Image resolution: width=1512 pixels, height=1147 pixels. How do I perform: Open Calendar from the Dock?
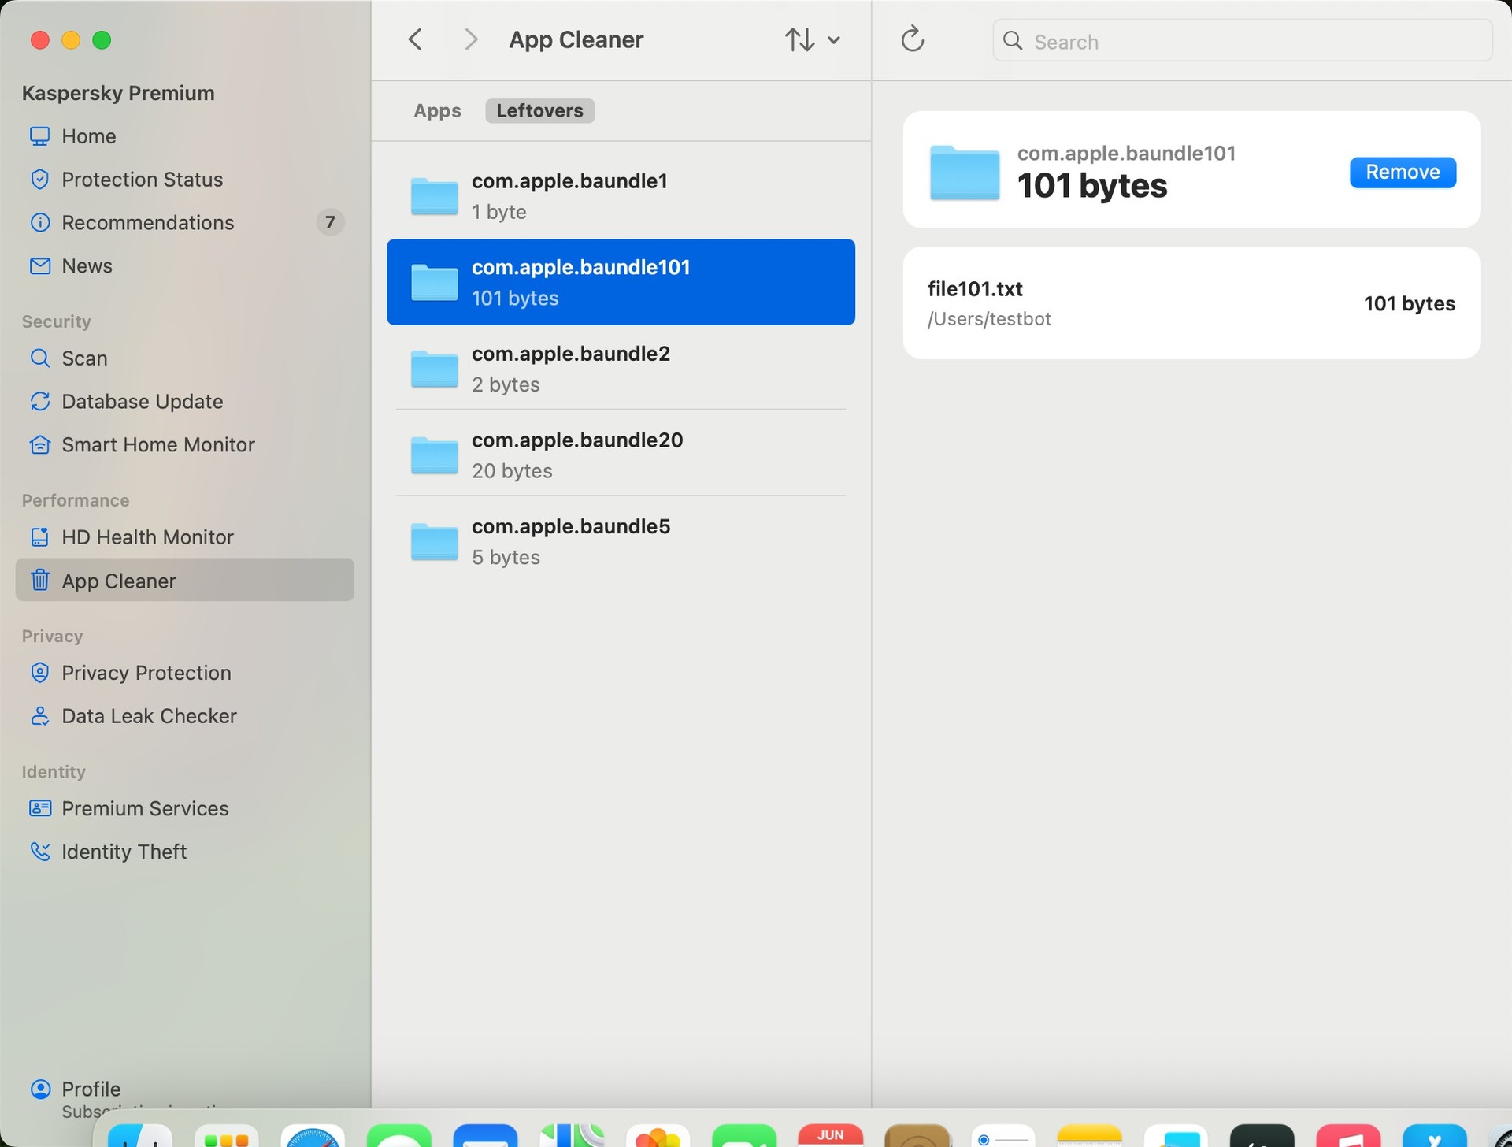830,1135
